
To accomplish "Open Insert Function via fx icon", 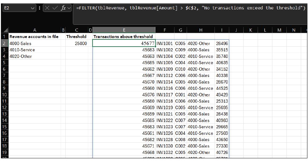I will pyautogui.click(x=63, y=8).
